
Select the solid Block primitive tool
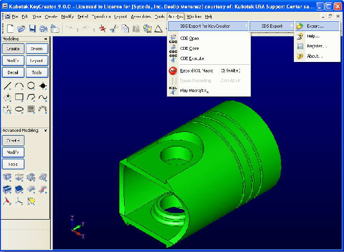point(7,177)
